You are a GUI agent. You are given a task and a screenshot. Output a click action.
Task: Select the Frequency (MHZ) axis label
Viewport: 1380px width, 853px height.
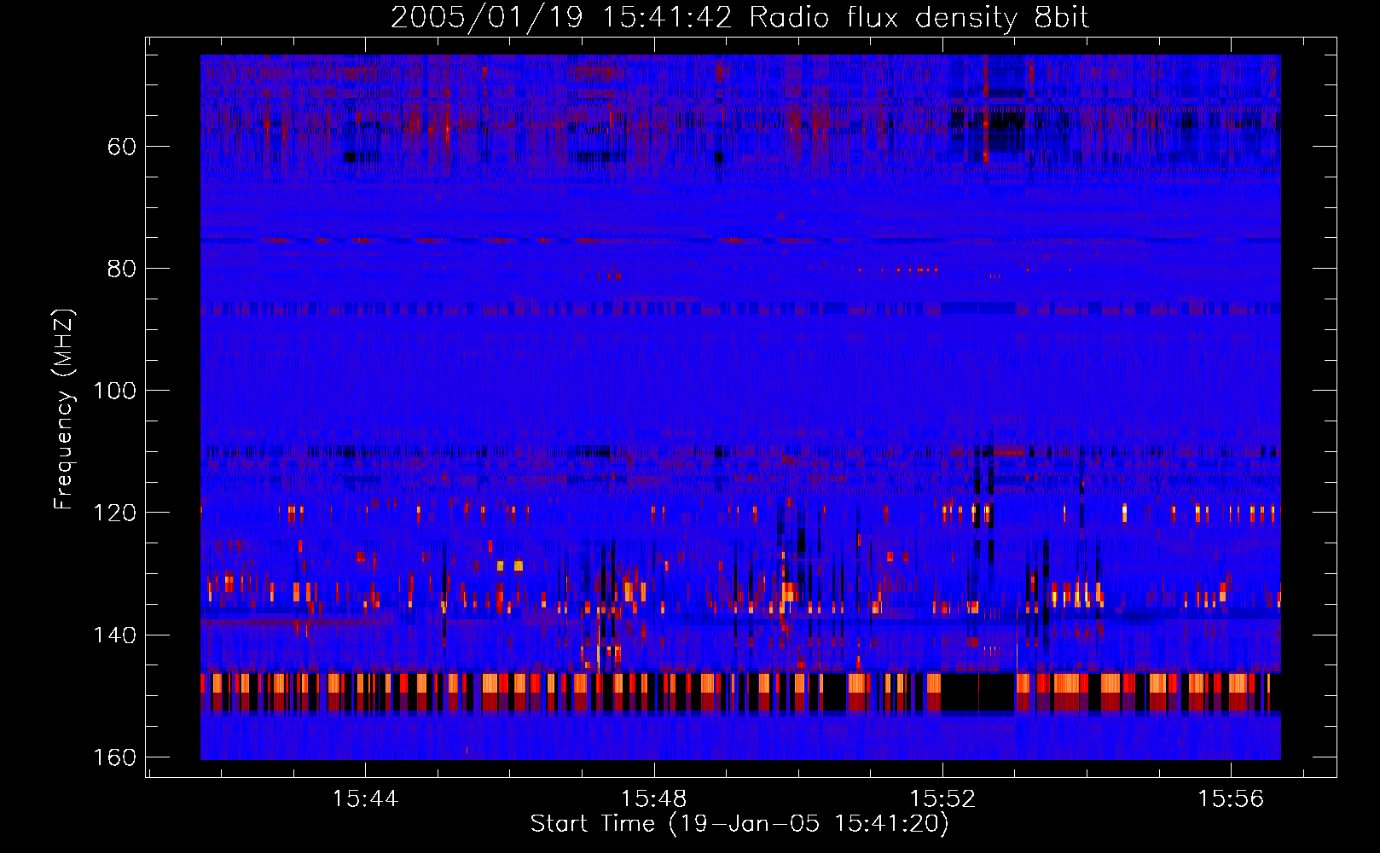pyautogui.click(x=64, y=409)
